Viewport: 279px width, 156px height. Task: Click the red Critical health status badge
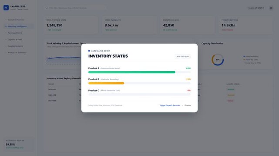pyautogui.click(x=230, y=101)
